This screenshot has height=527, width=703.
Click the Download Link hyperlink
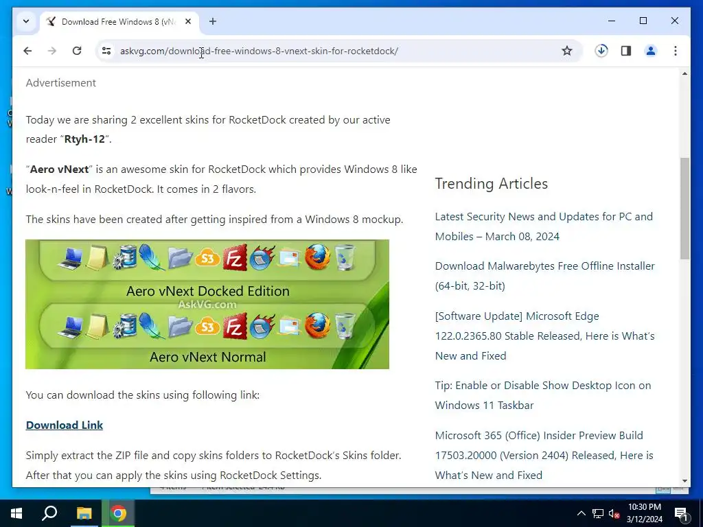tap(64, 425)
